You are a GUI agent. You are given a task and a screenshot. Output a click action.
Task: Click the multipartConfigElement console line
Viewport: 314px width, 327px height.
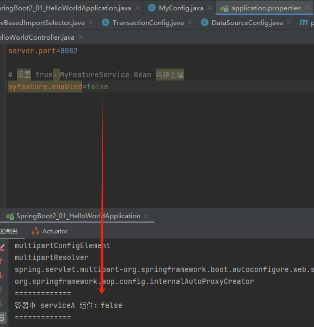coord(63,246)
